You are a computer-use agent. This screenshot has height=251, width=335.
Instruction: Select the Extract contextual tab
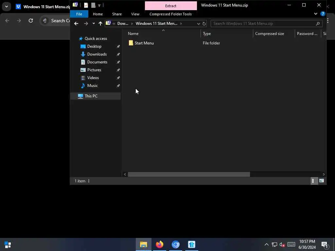coord(171,6)
